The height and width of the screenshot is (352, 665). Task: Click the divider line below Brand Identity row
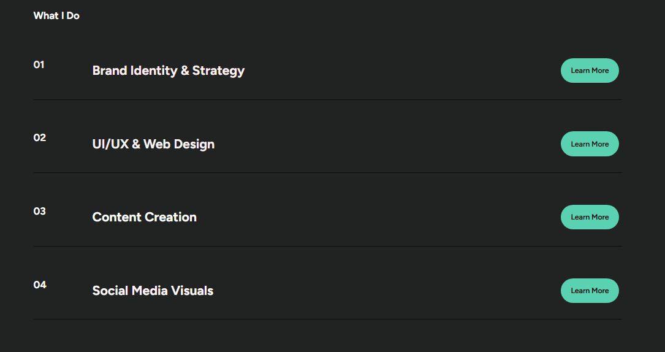pyautogui.click(x=327, y=99)
